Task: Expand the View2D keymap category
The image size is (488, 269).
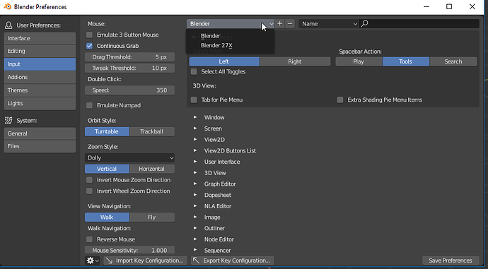Action: click(195, 140)
